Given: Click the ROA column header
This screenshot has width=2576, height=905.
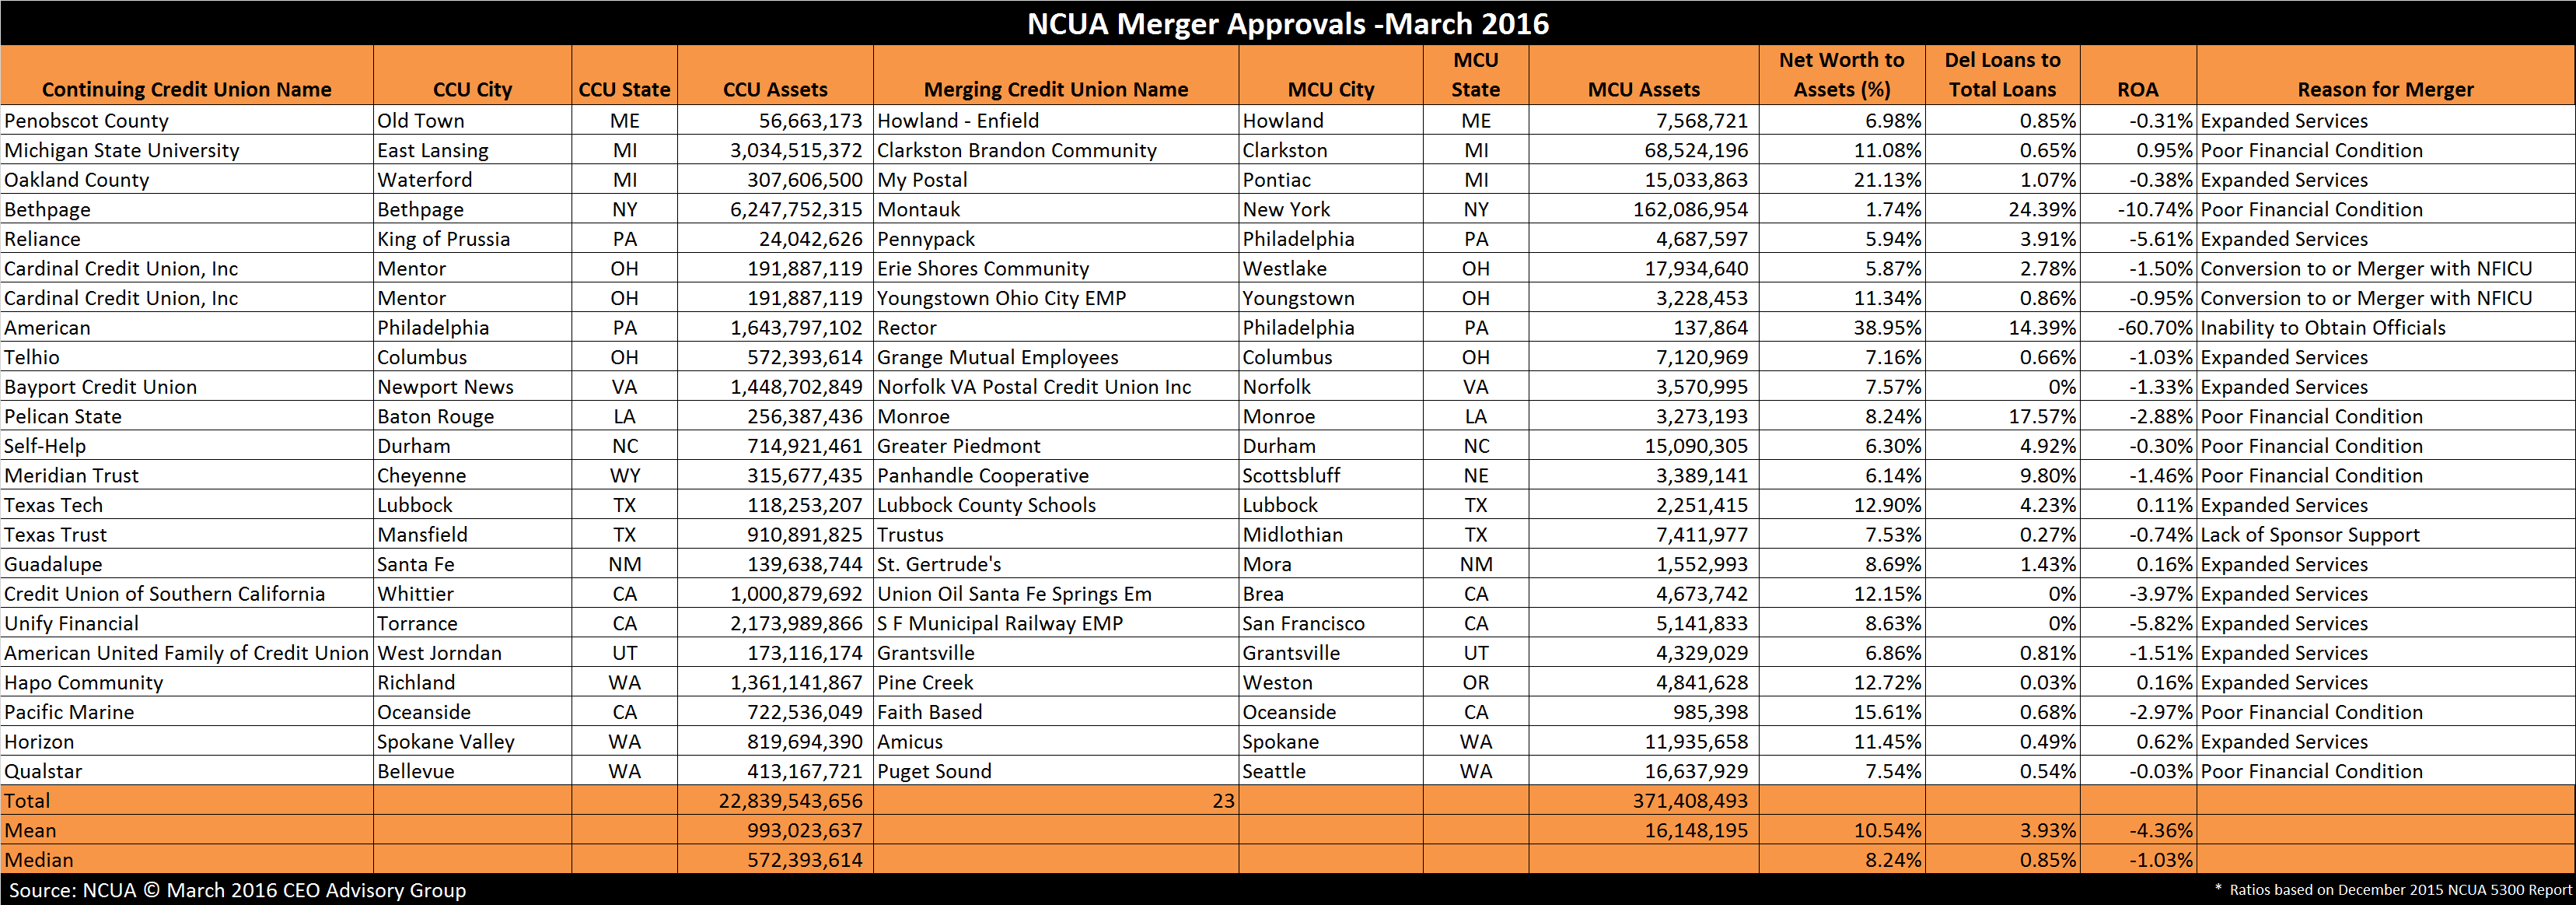Looking at the screenshot, I should [x=2138, y=89].
